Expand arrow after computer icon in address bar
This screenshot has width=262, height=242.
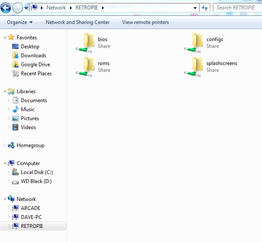coord(42,8)
